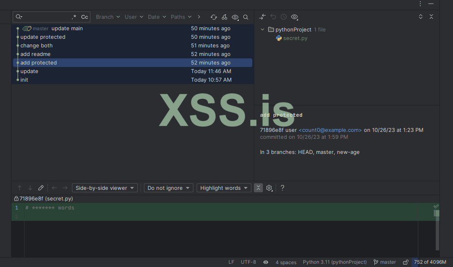
Task: Click the inspection eye icon in status bar
Action: (x=265, y=262)
